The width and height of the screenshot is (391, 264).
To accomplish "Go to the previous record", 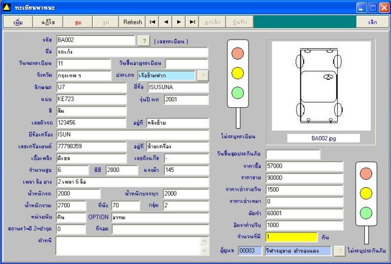I will [166, 22].
